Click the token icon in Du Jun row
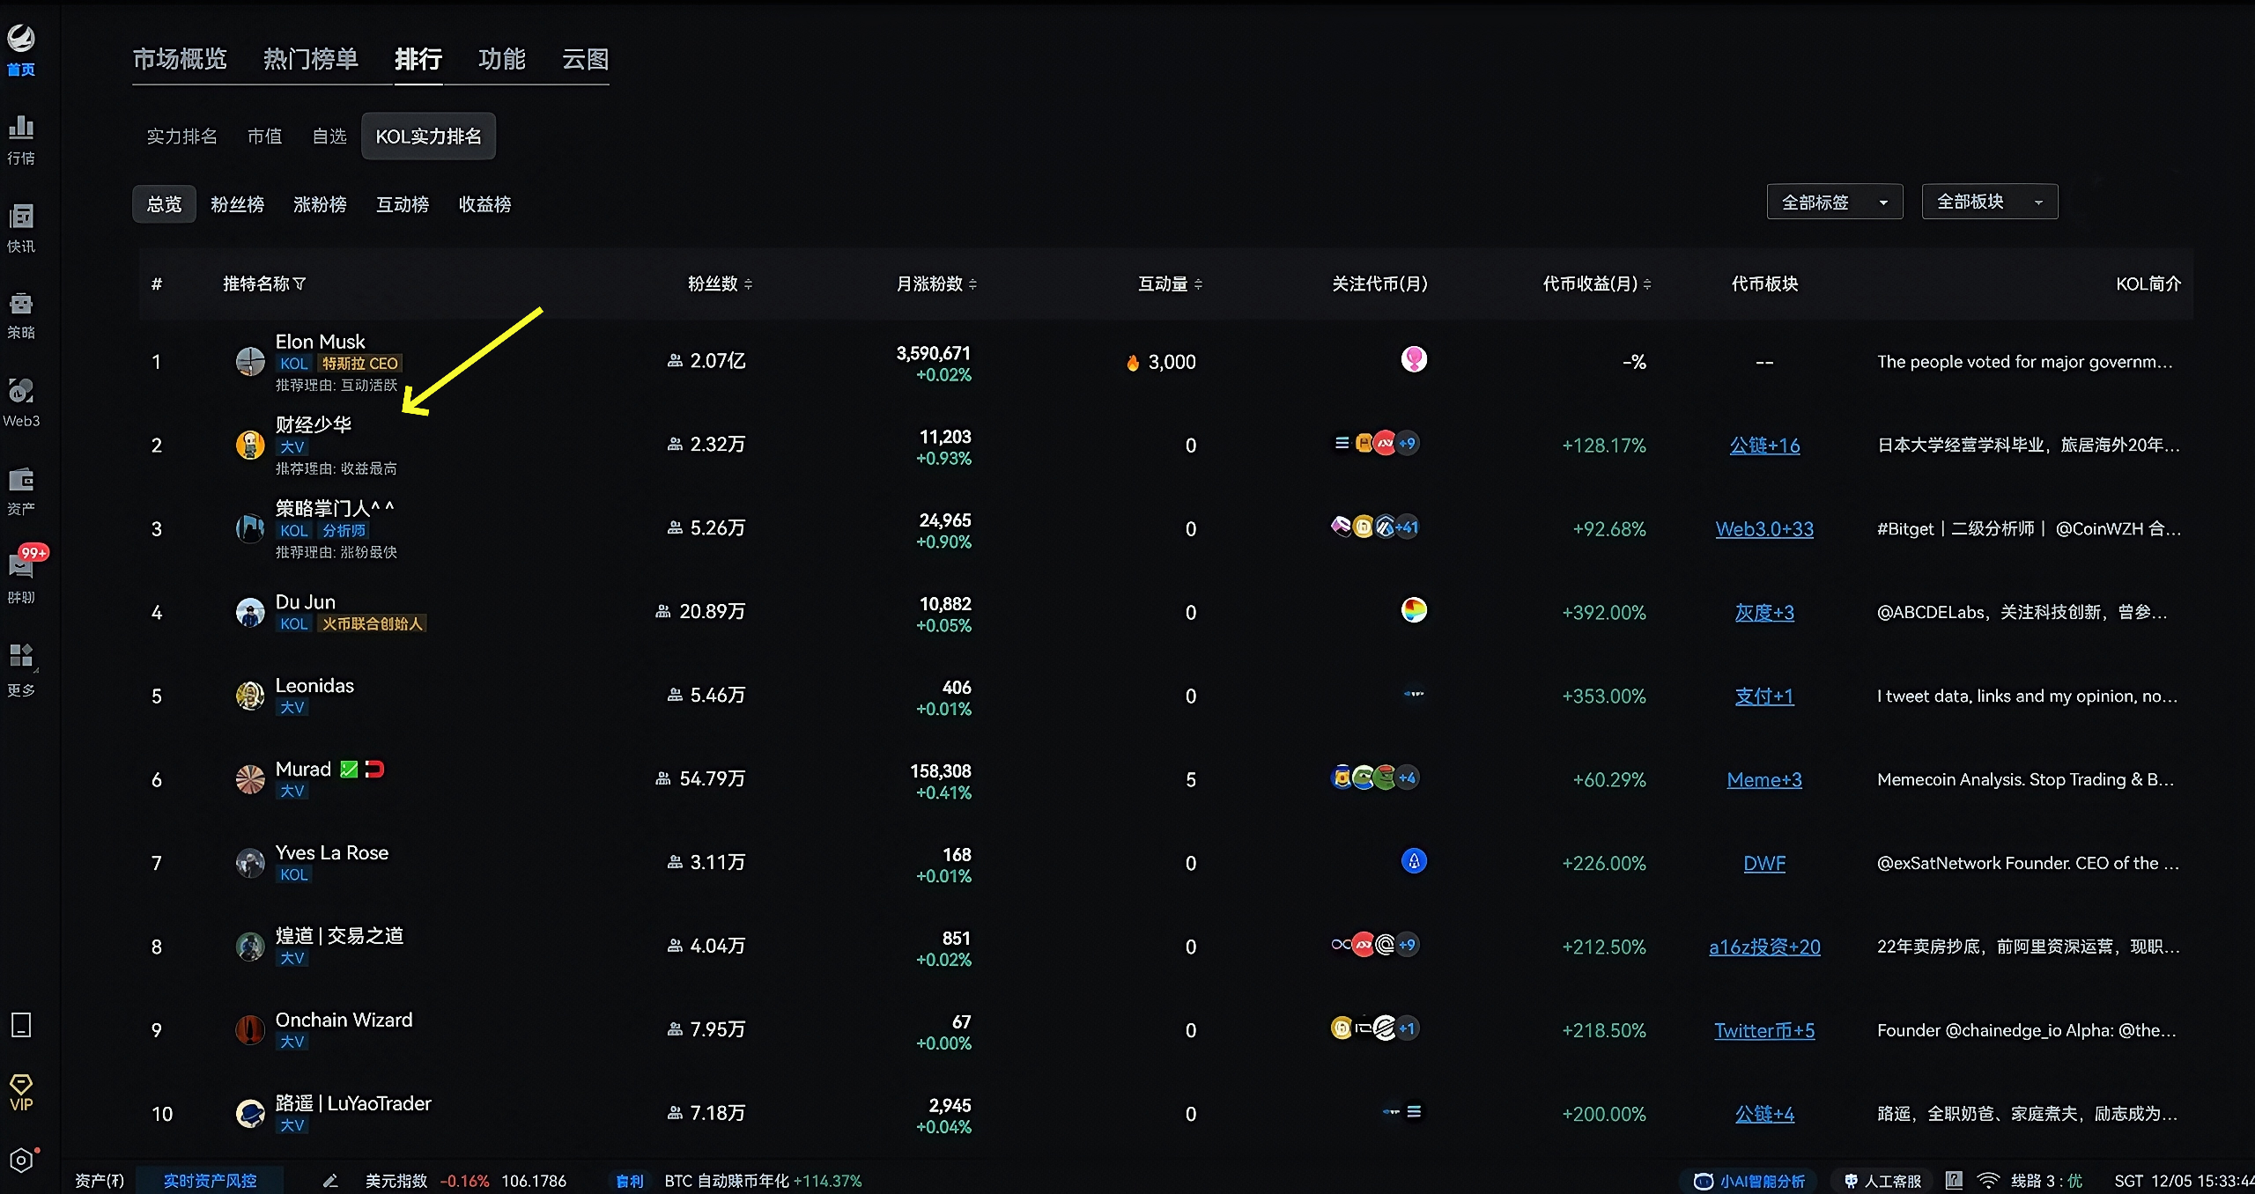The height and width of the screenshot is (1194, 2255). (1414, 610)
